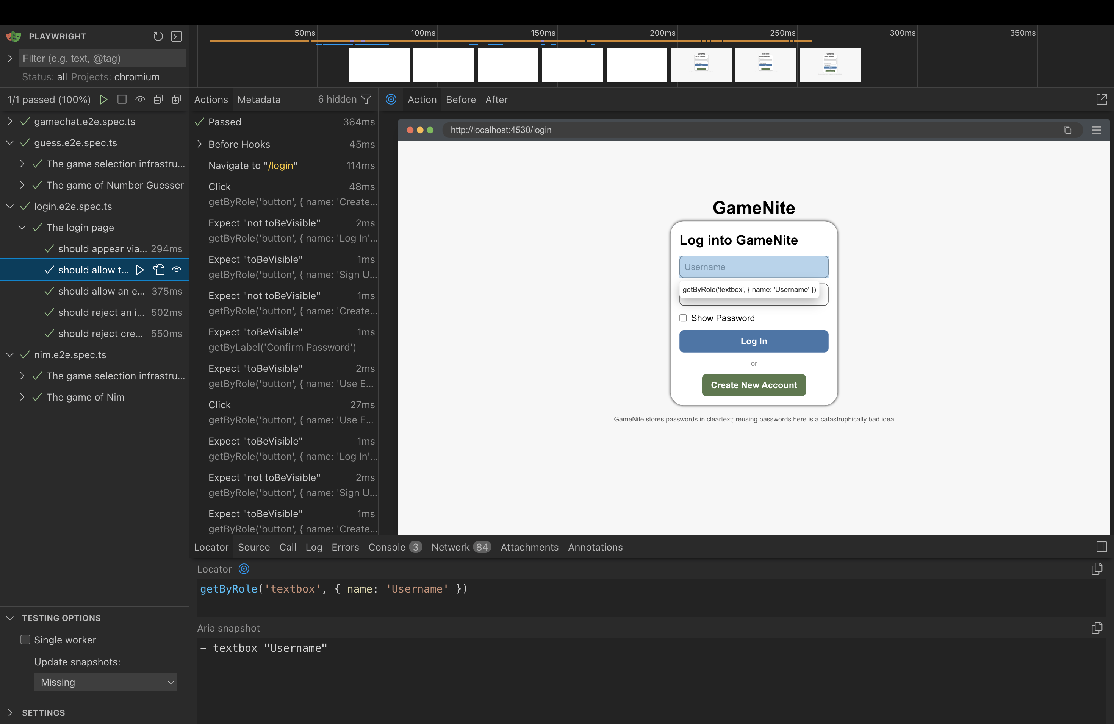1114x724 pixels.
Task: Click the stop tests square icon
Action: pyautogui.click(x=122, y=99)
